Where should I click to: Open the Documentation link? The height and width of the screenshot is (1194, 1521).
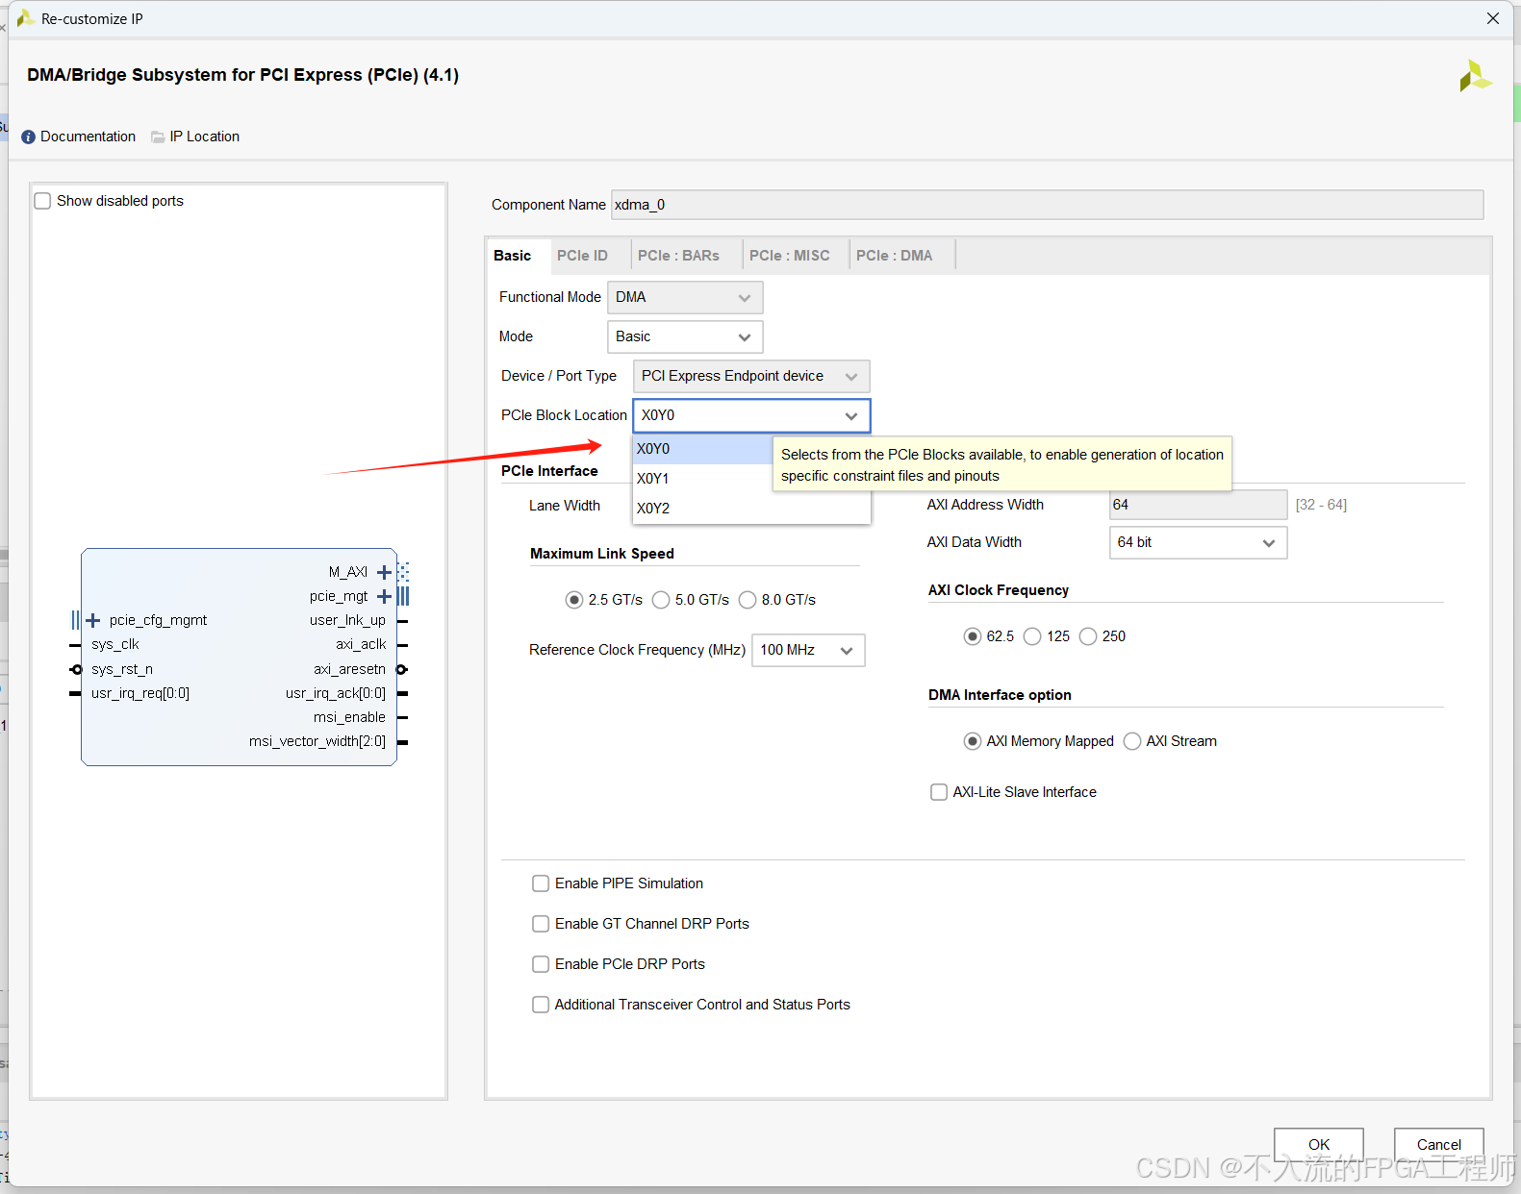click(x=88, y=137)
